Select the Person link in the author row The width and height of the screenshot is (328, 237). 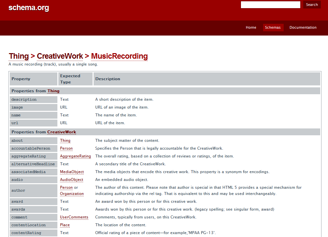coord(66,187)
